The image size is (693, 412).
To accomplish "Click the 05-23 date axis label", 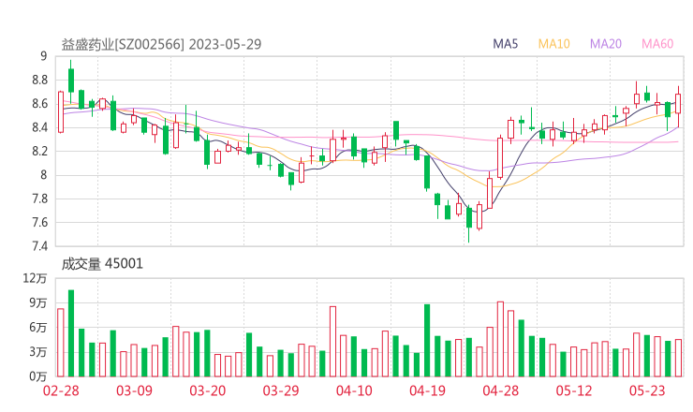I will coord(647,390).
